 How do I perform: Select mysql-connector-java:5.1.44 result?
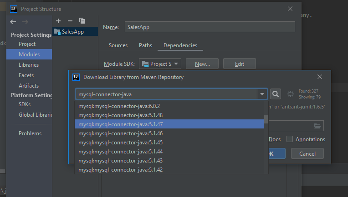coord(169,152)
